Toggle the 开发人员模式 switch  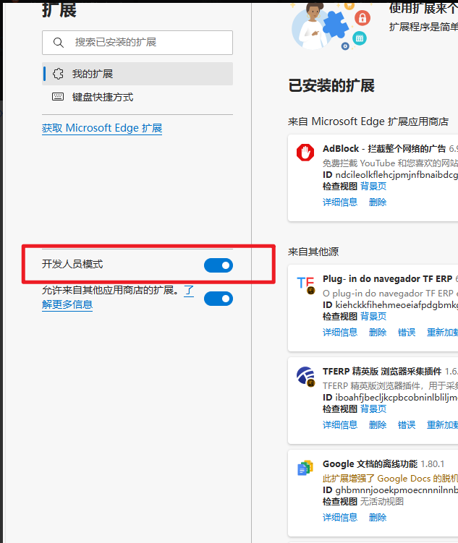(x=219, y=265)
